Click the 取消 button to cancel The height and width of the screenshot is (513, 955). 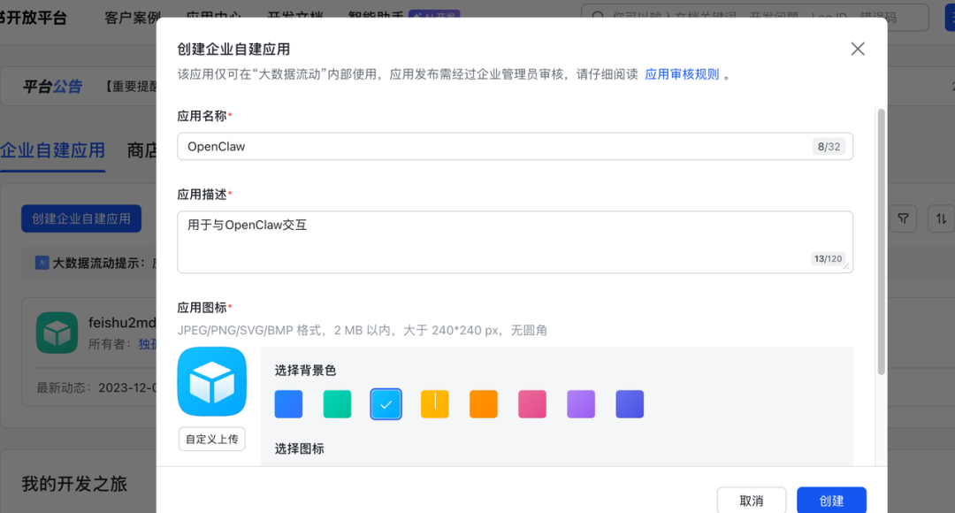(x=752, y=500)
